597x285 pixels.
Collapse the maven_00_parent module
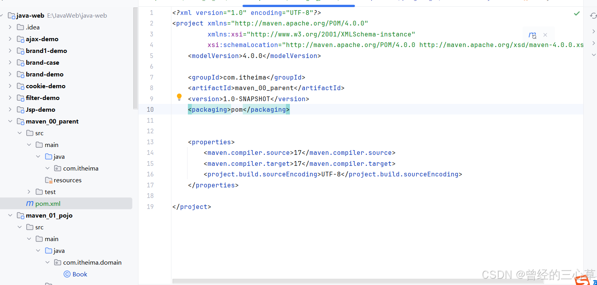click(x=10, y=121)
